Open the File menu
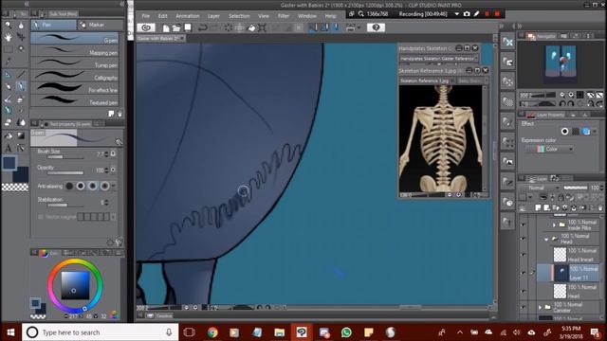The image size is (607, 341). click(145, 16)
